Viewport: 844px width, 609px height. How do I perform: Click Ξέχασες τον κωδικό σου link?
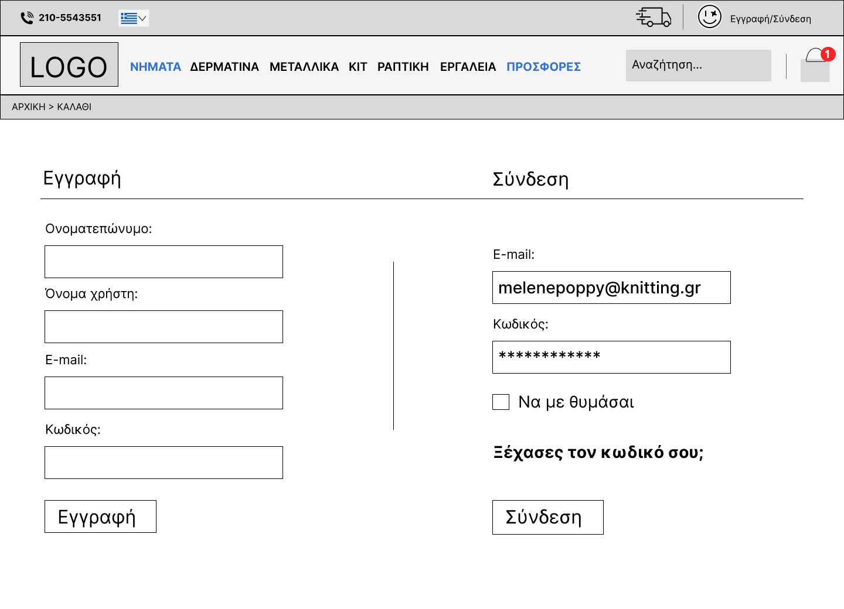598,453
